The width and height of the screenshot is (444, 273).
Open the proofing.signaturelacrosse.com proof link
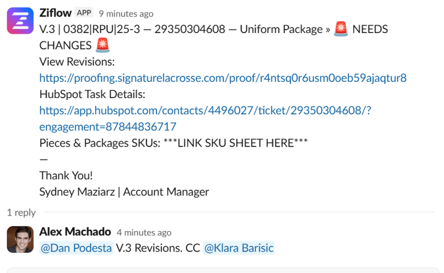point(223,78)
